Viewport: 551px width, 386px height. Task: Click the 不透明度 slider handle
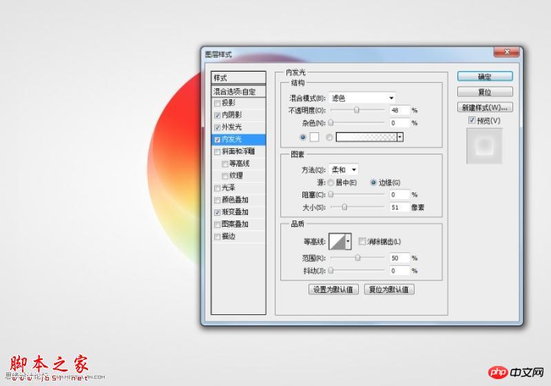click(357, 110)
